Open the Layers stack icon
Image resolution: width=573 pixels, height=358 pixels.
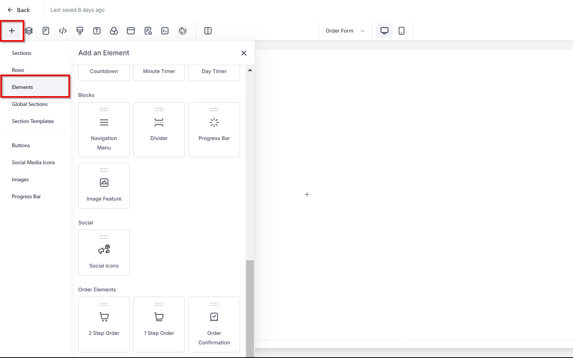tap(29, 31)
